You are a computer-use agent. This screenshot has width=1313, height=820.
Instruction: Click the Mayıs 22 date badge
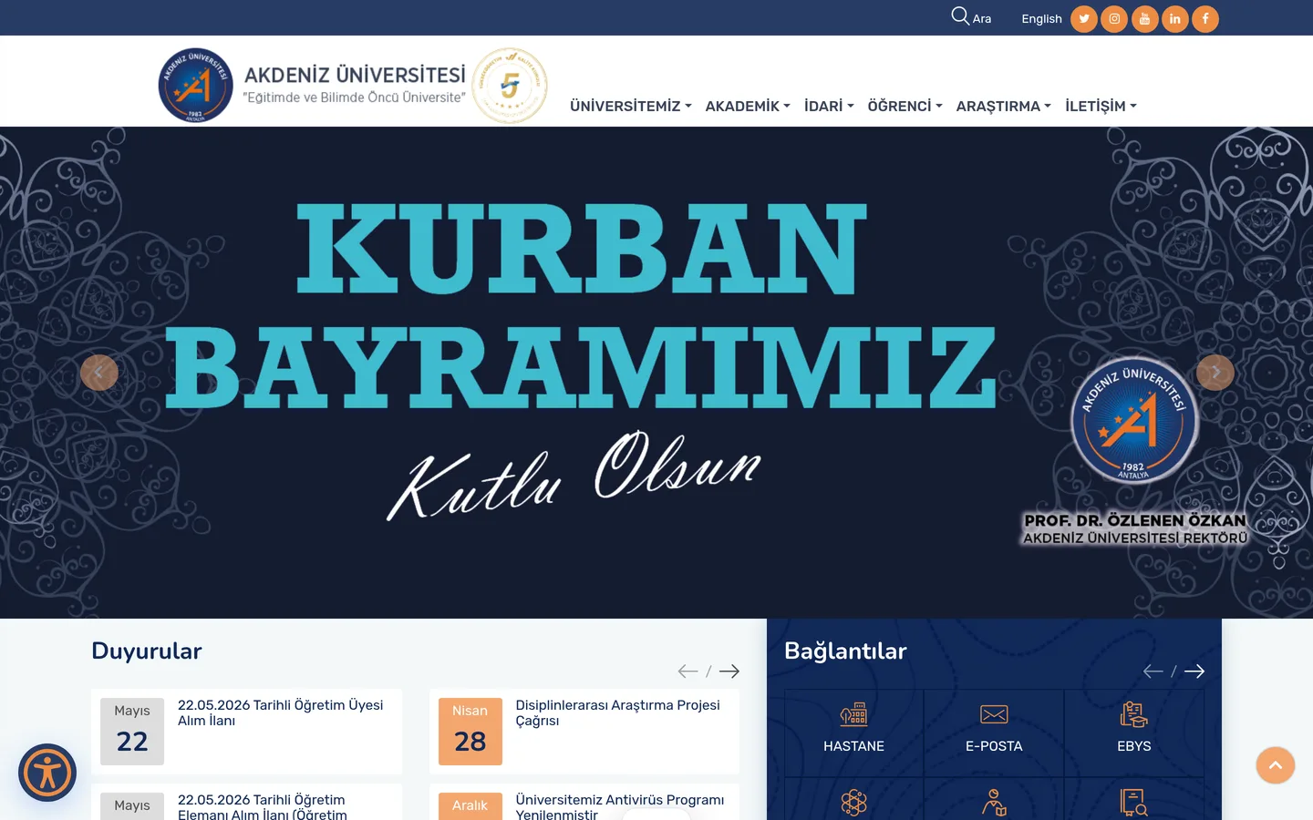tap(132, 731)
